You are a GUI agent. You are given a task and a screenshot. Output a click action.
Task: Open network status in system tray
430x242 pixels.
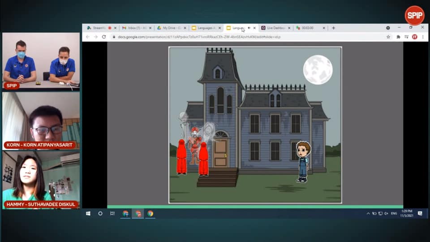[x=380, y=213]
